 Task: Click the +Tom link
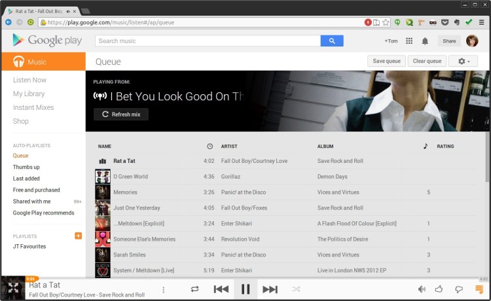pyautogui.click(x=391, y=41)
